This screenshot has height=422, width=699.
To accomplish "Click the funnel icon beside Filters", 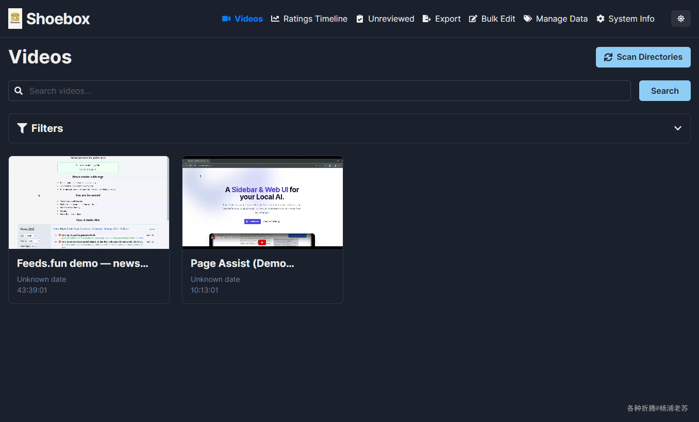I will 22,128.
